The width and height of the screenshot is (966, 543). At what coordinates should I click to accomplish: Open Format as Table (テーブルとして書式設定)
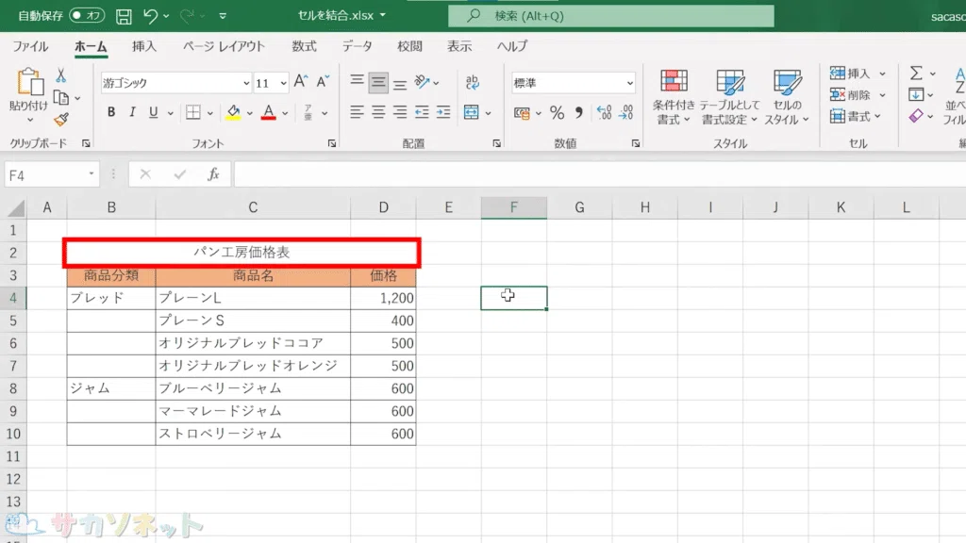729,97
